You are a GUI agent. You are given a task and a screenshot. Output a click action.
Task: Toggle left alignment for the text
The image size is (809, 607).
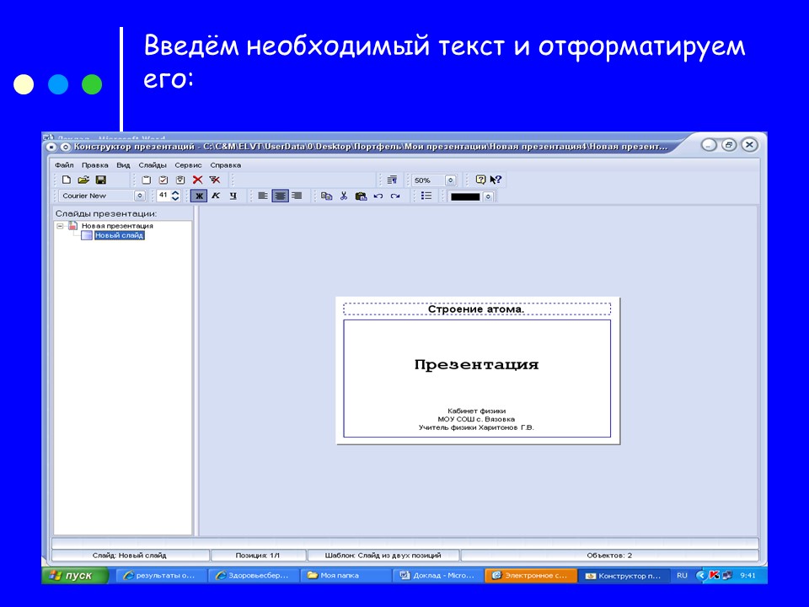[x=261, y=195]
